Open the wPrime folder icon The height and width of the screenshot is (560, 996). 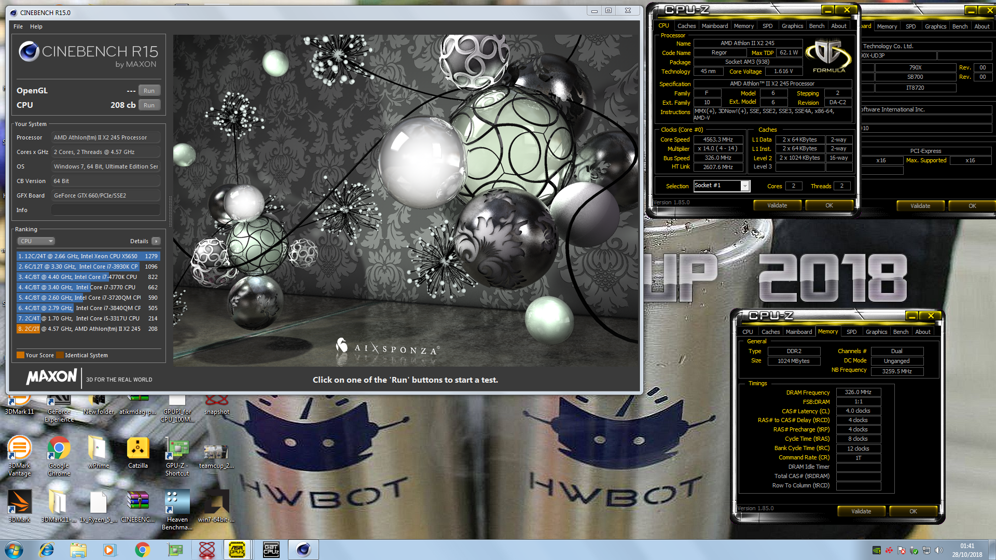point(99,453)
